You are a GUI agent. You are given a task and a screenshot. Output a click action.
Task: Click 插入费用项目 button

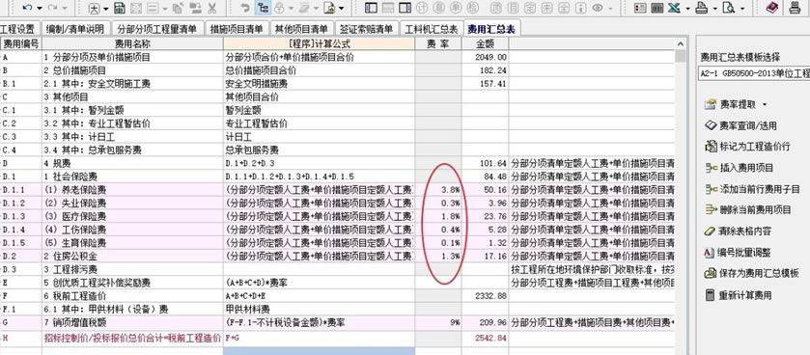(739, 168)
